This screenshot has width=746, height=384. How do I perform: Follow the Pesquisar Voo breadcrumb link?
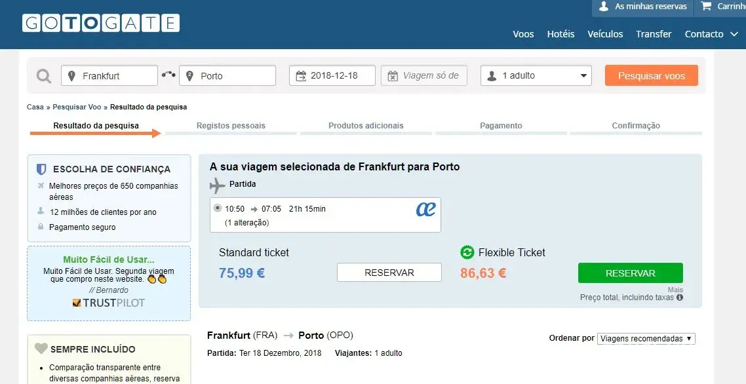coord(77,107)
